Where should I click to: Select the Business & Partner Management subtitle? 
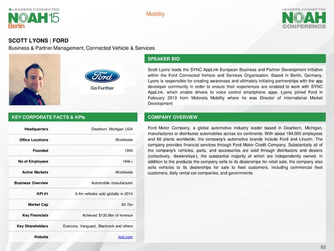coord(77,50)
